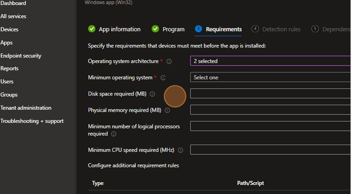
Task: Click info icon for Disk space required
Action: [152, 94]
